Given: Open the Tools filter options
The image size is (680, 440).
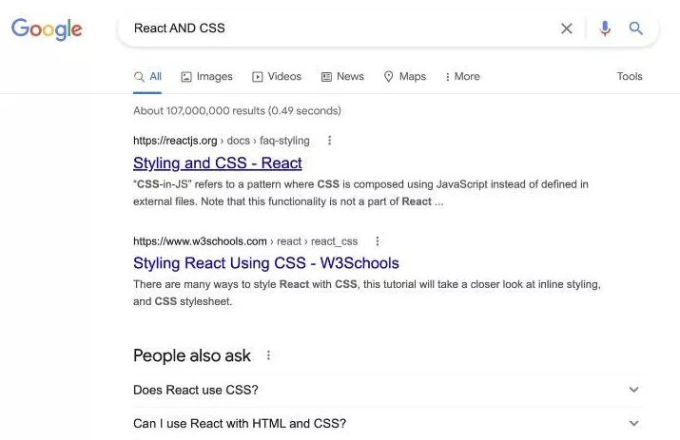Looking at the screenshot, I should (x=630, y=76).
